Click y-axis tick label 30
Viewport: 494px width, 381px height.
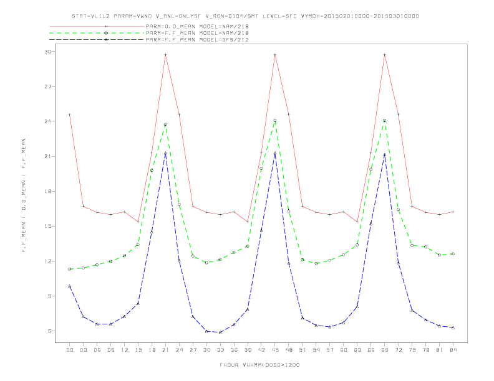point(48,51)
